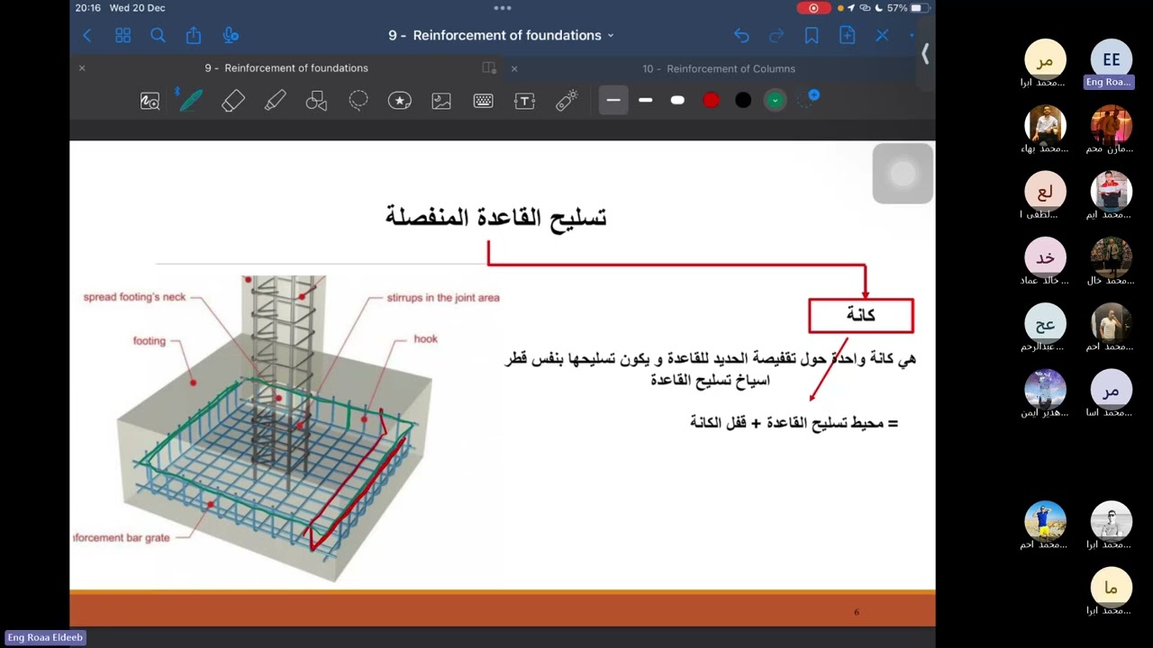Image resolution: width=1153 pixels, height=648 pixels.
Task: Toggle the split view icon on foundations tab
Action: coord(489,67)
